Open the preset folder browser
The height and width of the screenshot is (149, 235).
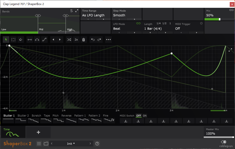46,144
